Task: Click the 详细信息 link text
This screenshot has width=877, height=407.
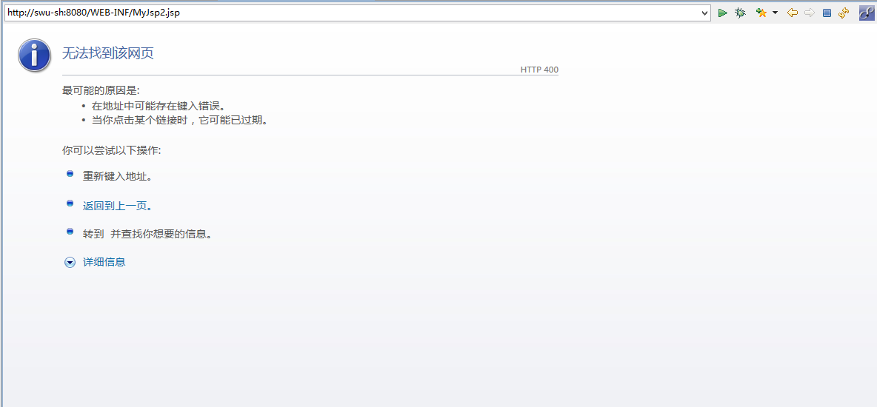Action: (104, 262)
